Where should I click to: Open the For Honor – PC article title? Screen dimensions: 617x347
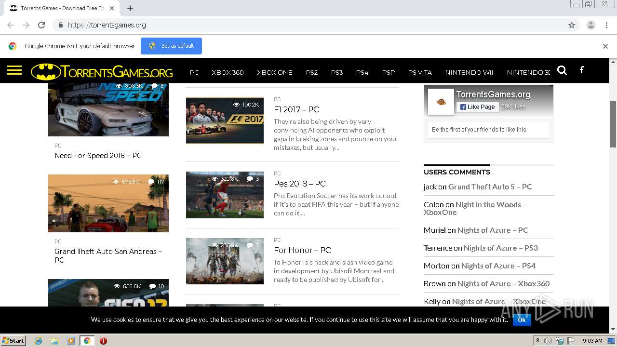(302, 250)
